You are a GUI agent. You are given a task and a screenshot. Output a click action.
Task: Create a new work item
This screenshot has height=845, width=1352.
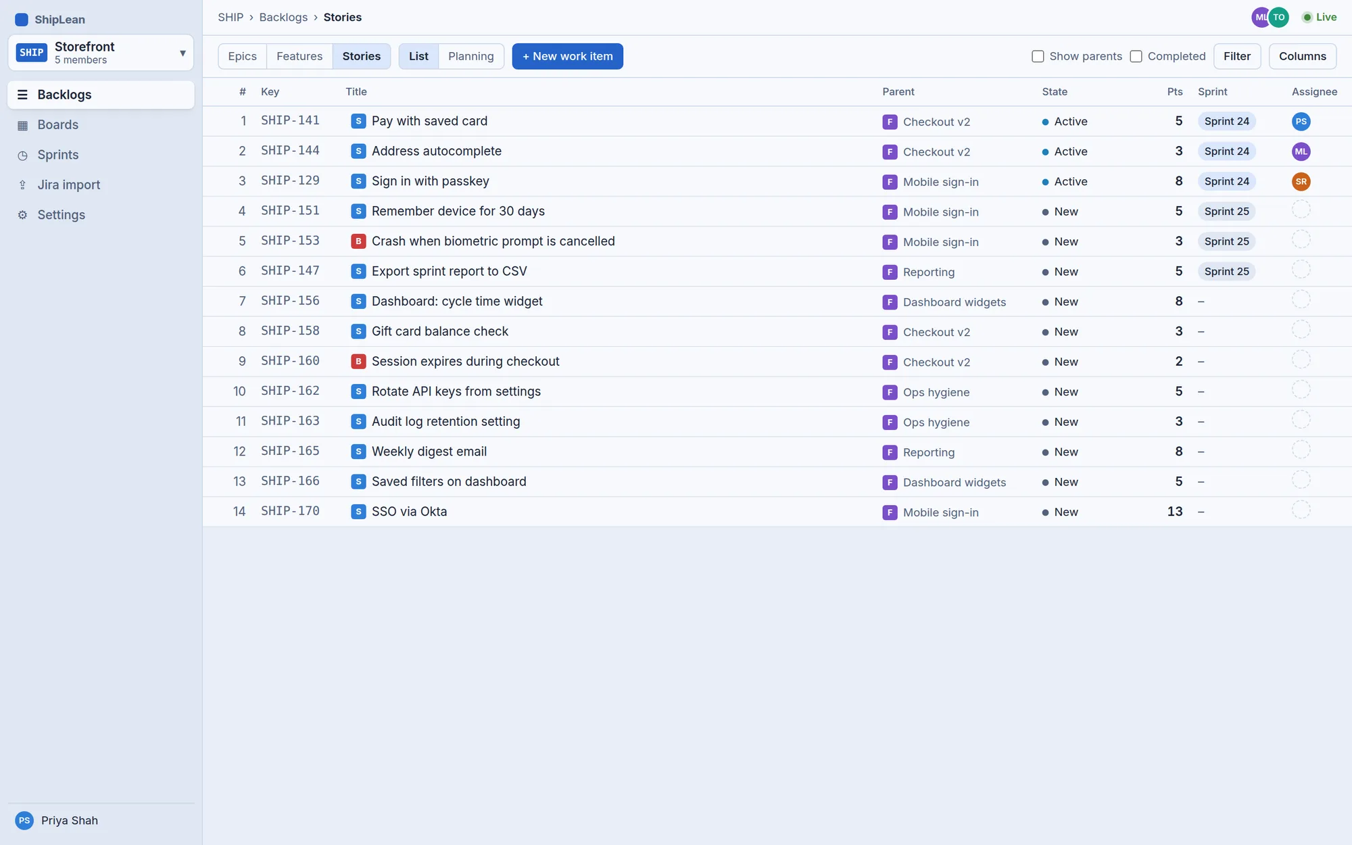click(x=567, y=56)
